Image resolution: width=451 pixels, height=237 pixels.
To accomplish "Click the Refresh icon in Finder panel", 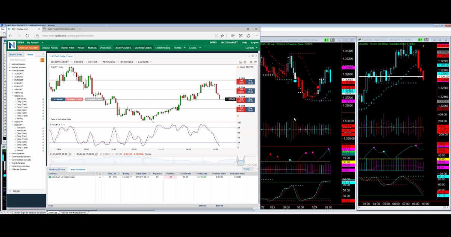I will click(x=10, y=191).
